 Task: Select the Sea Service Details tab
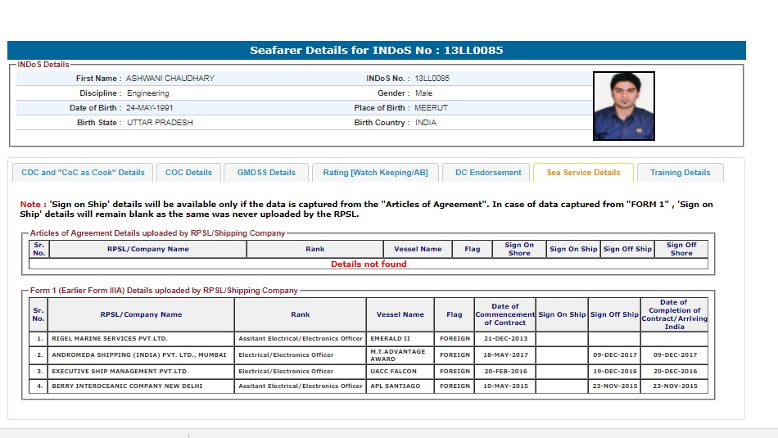583,173
